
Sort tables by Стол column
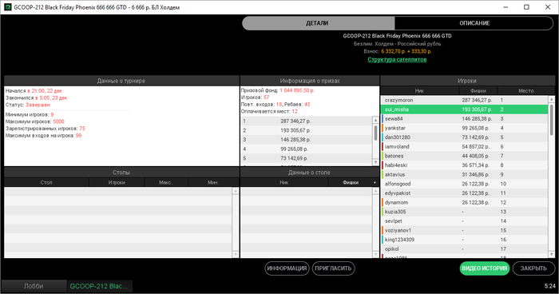(x=46, y=182)
